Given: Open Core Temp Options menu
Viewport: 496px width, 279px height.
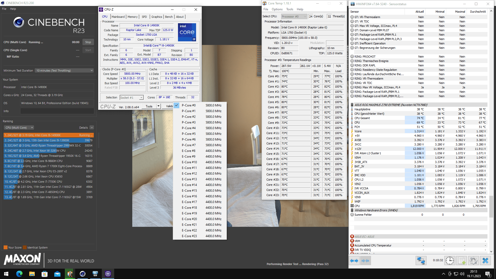Looking at the screenshot, I should 277,9.
